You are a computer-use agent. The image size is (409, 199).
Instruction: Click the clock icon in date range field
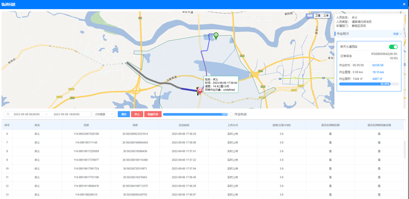pyautogui.click(x=8, y=115)
